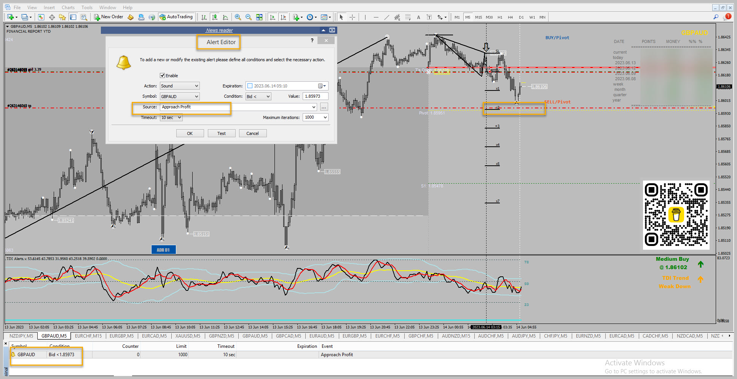Expand the Condition dropdown set to Bid <
The height and width of the screenshot is (379, 737).
[x=258, y=97]
